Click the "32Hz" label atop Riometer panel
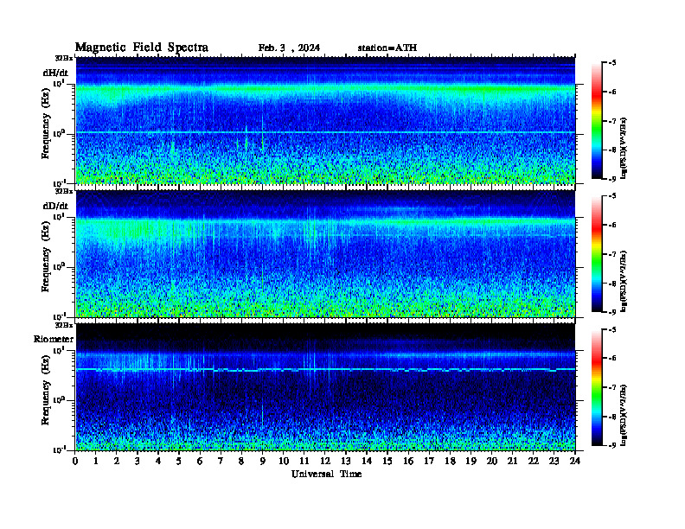 (64, 325)
